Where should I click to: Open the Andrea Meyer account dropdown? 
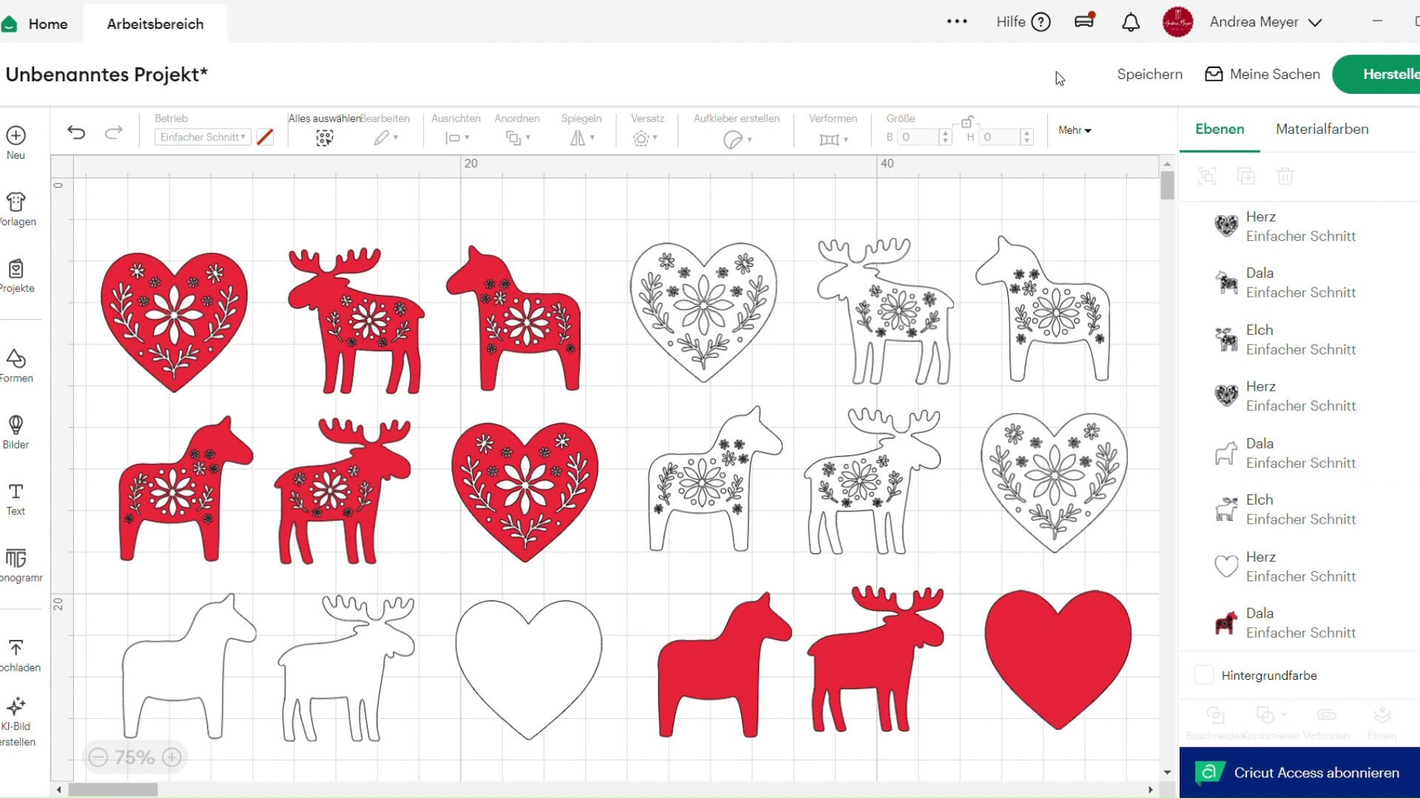[x=1266, y=22]
